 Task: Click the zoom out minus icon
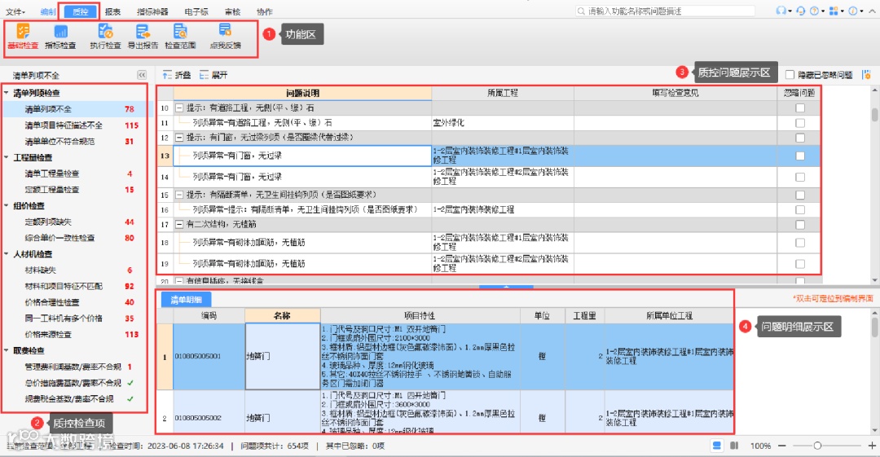tap(781, 446)
